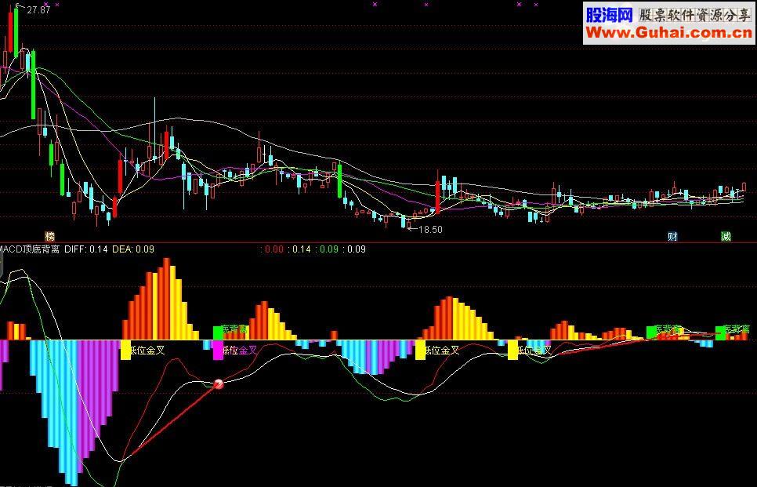
Task: Click the 27.87 high price label
Action: tap(38, 10)
